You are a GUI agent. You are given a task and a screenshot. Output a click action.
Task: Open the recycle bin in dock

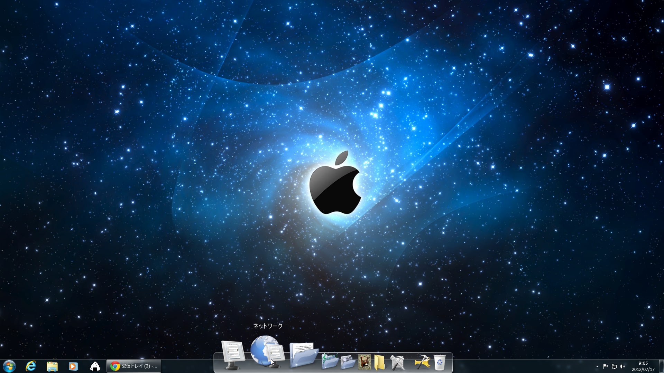tap(440, 363)
